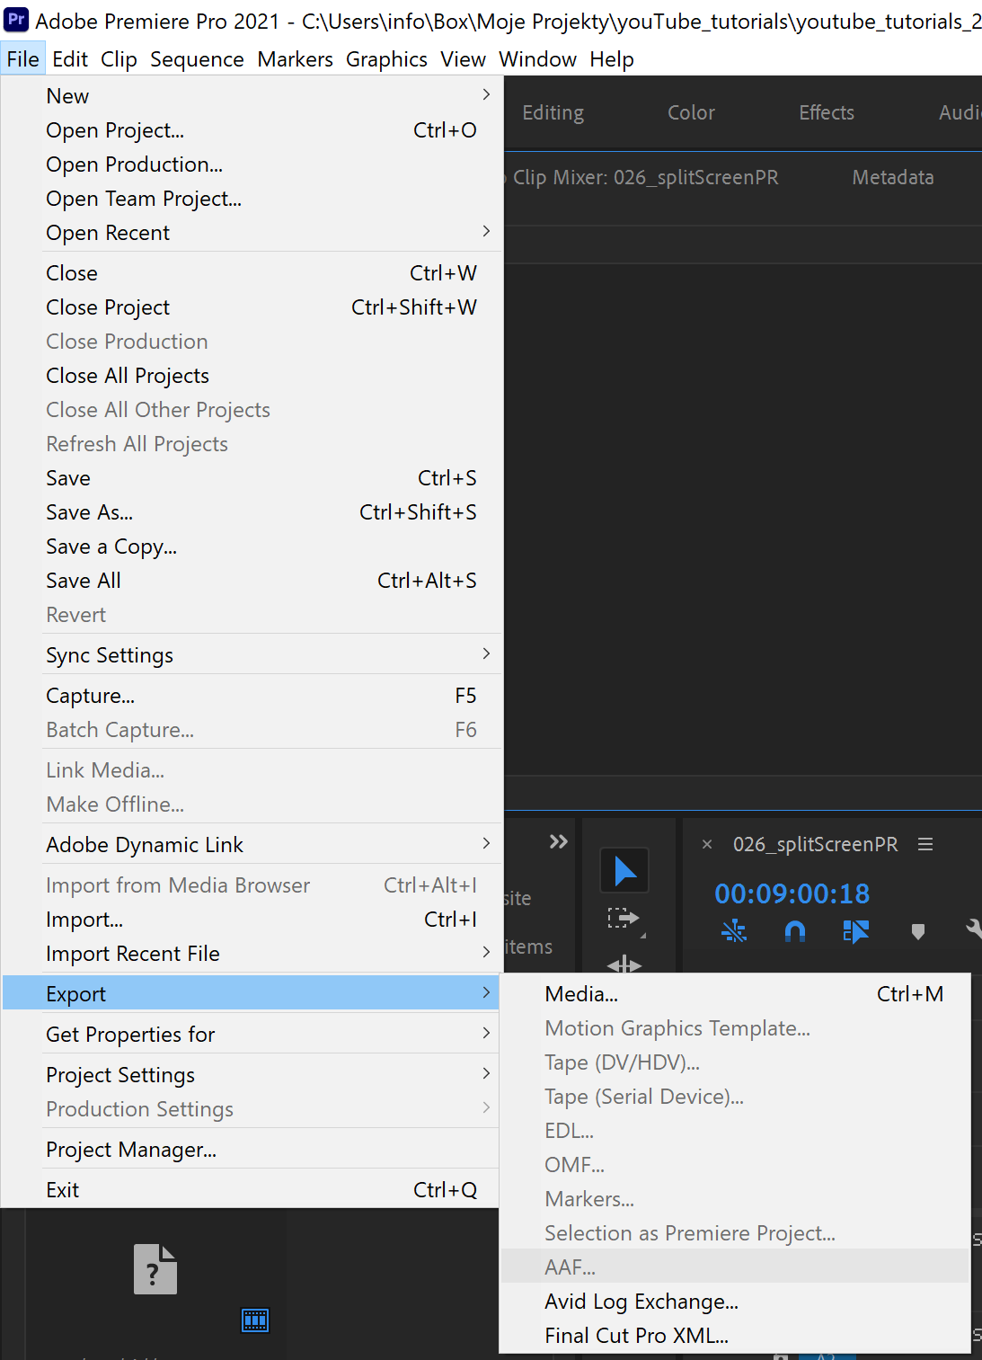Toggle Snap in the sequence panel
This screenshot has height=1360, width=982.
(795, 931)
